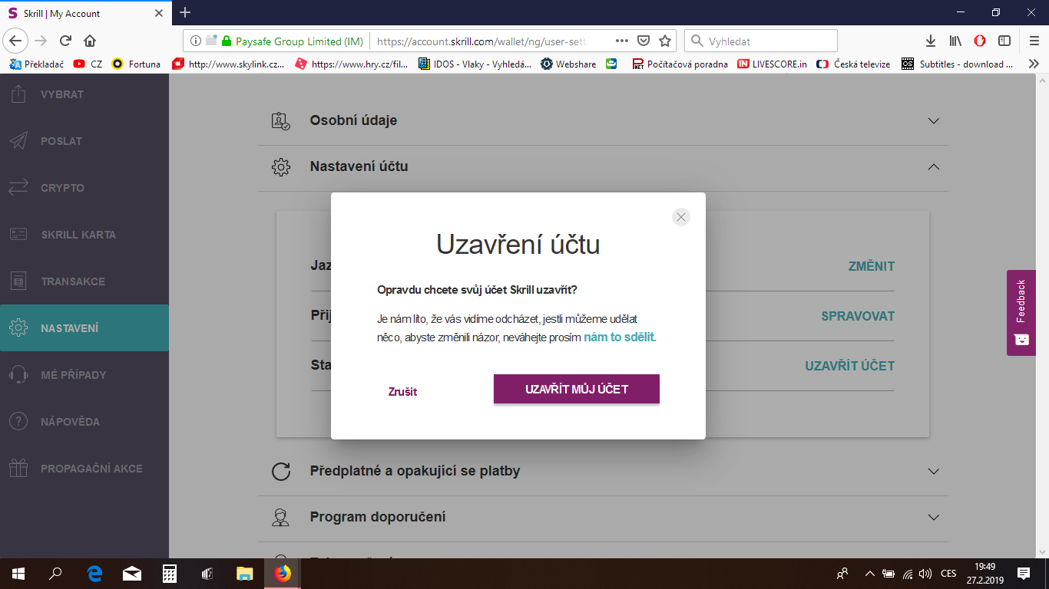This screenshot has height=589, width=1049.
Task: Launch Microsoft Edge from the taskbar
Action: [95, 574]
